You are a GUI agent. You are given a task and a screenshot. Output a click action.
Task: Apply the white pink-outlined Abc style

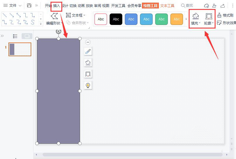101,19
